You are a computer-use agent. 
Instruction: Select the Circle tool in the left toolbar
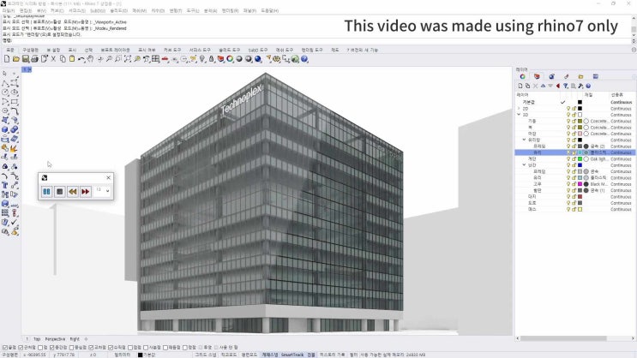5,92
